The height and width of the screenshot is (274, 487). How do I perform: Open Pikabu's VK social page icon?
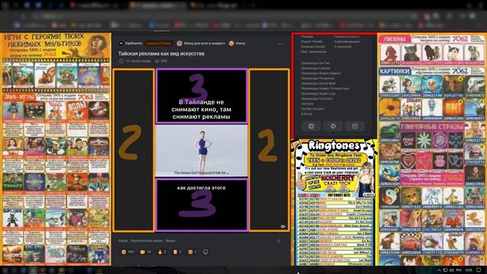coord(311,126)
